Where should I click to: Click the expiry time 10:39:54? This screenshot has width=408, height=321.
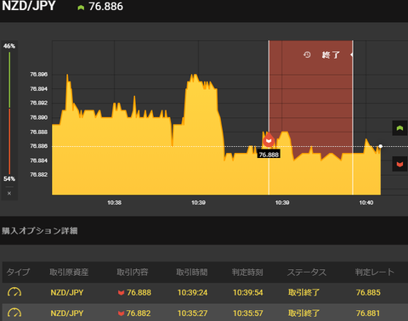click(248, 292)
